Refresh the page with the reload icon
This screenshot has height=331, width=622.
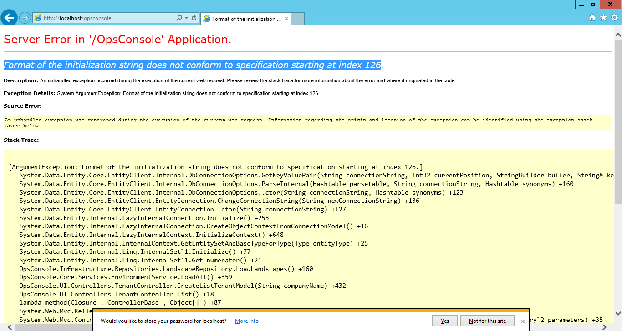click(194, 18)
